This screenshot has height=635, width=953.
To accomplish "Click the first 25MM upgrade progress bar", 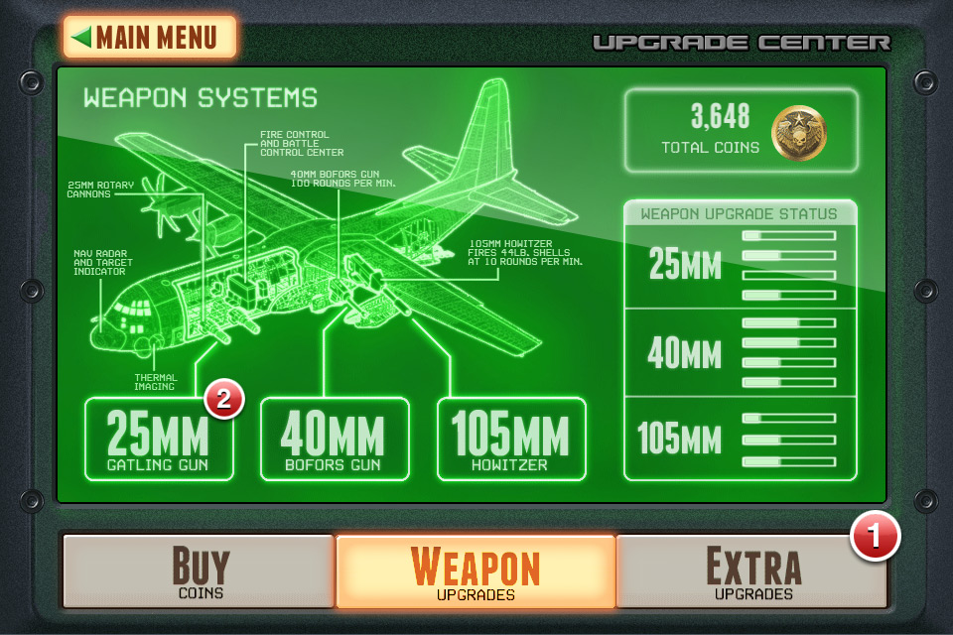I will click(789, 235).
